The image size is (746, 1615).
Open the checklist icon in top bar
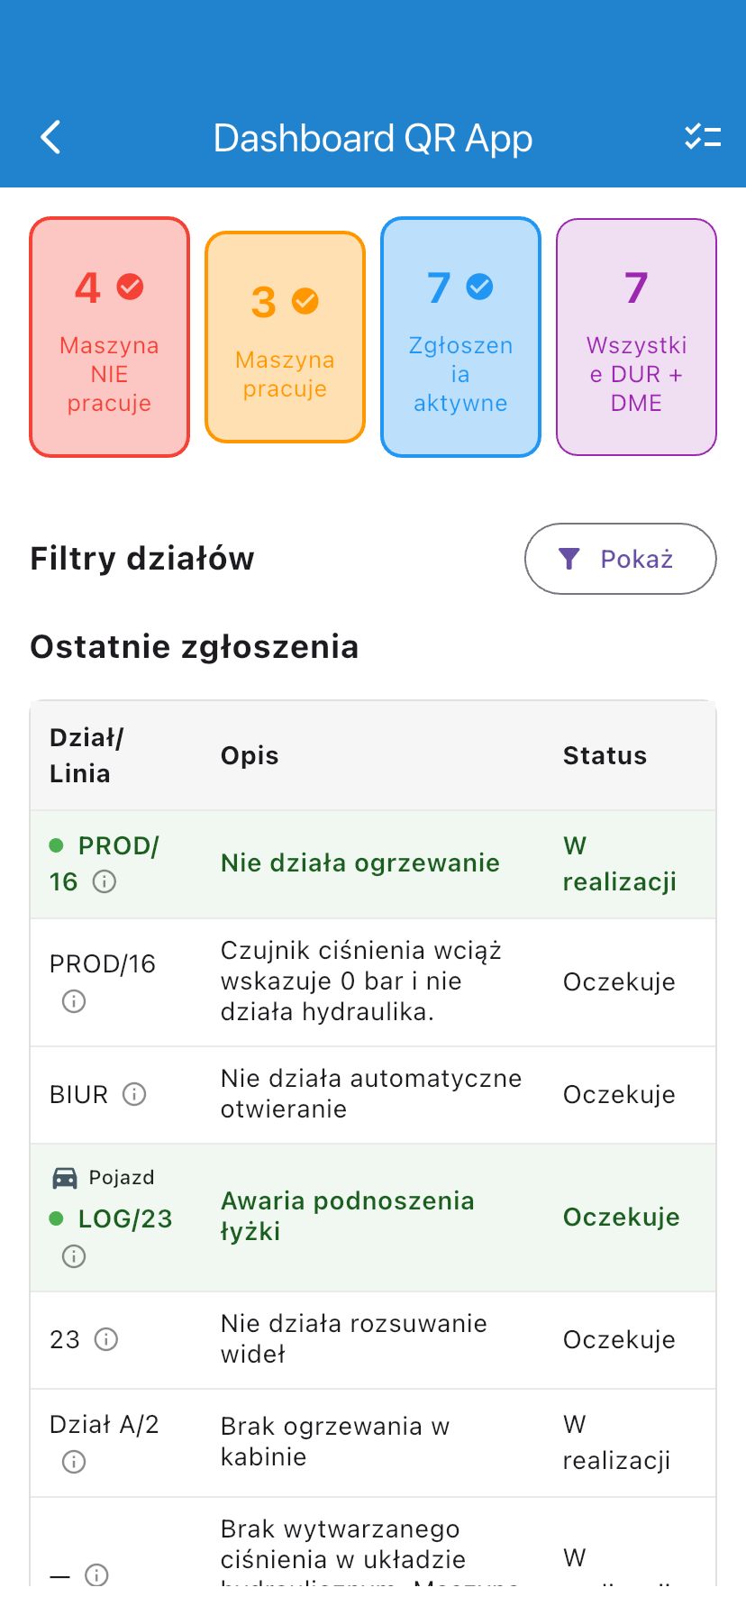pyautogui.click(x=702, y=138)
